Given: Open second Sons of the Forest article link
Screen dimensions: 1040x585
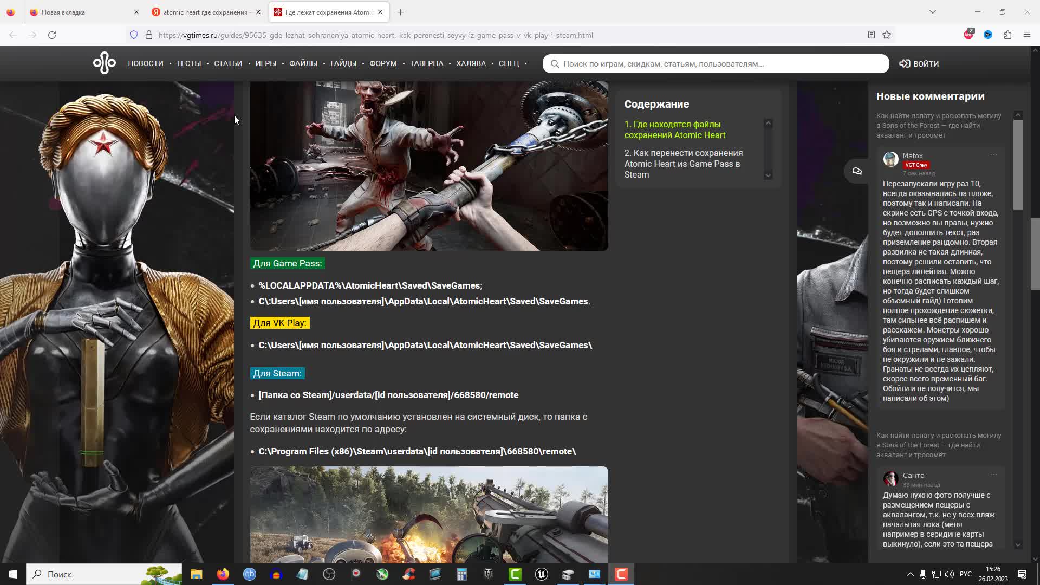Looking at the screenshot, I should 939,445.
